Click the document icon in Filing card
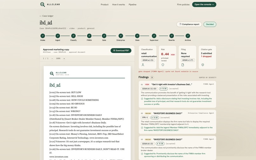 (x=183, y=65)
